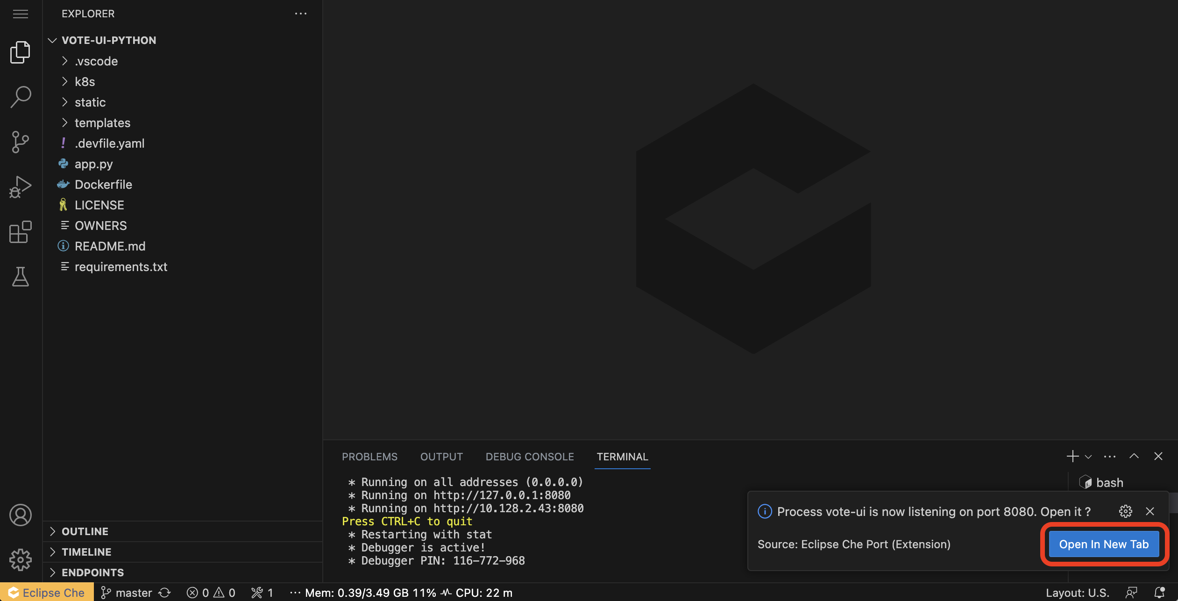Click the Eclipse Che status bar button
This screenshot has width=1178, height=601.
tap(47, 593)
